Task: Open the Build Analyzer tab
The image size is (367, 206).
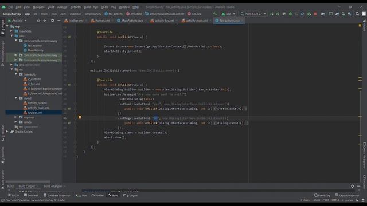Action: [53, 186]
